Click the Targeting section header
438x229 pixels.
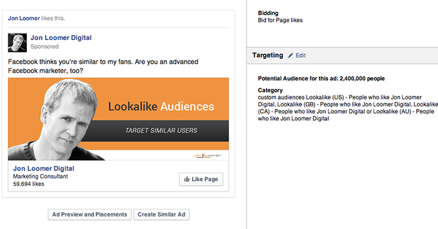point(268,55)
